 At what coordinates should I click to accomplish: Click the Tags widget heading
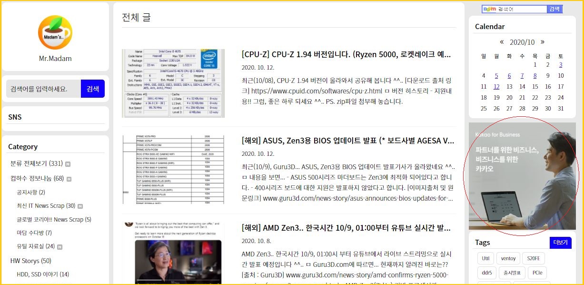coord(482,243)
